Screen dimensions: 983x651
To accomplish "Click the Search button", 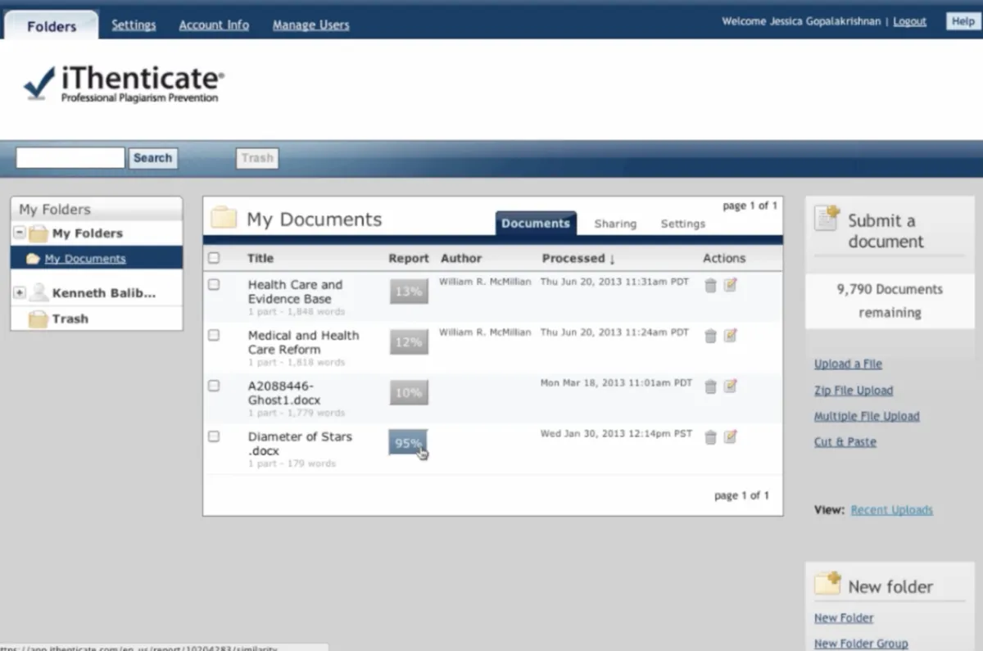I will tap(152, 158).
